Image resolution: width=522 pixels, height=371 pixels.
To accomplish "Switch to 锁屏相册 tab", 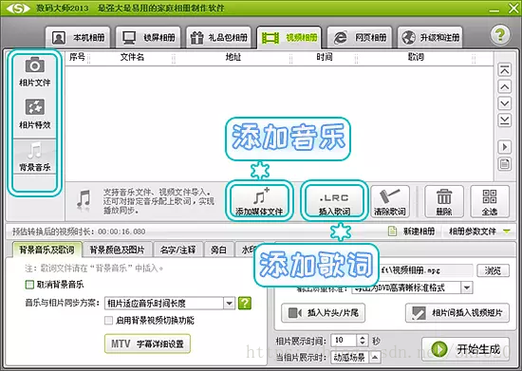I will click(148, 38).
